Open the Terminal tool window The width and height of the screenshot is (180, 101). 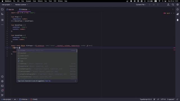[2, 86]
